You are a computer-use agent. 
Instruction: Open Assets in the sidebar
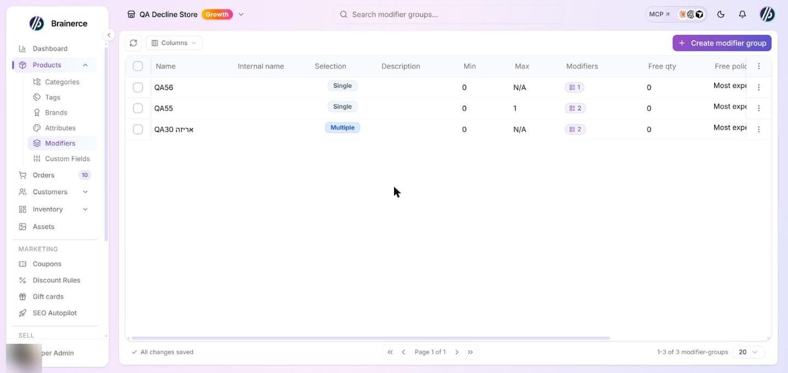pos(44,227)
